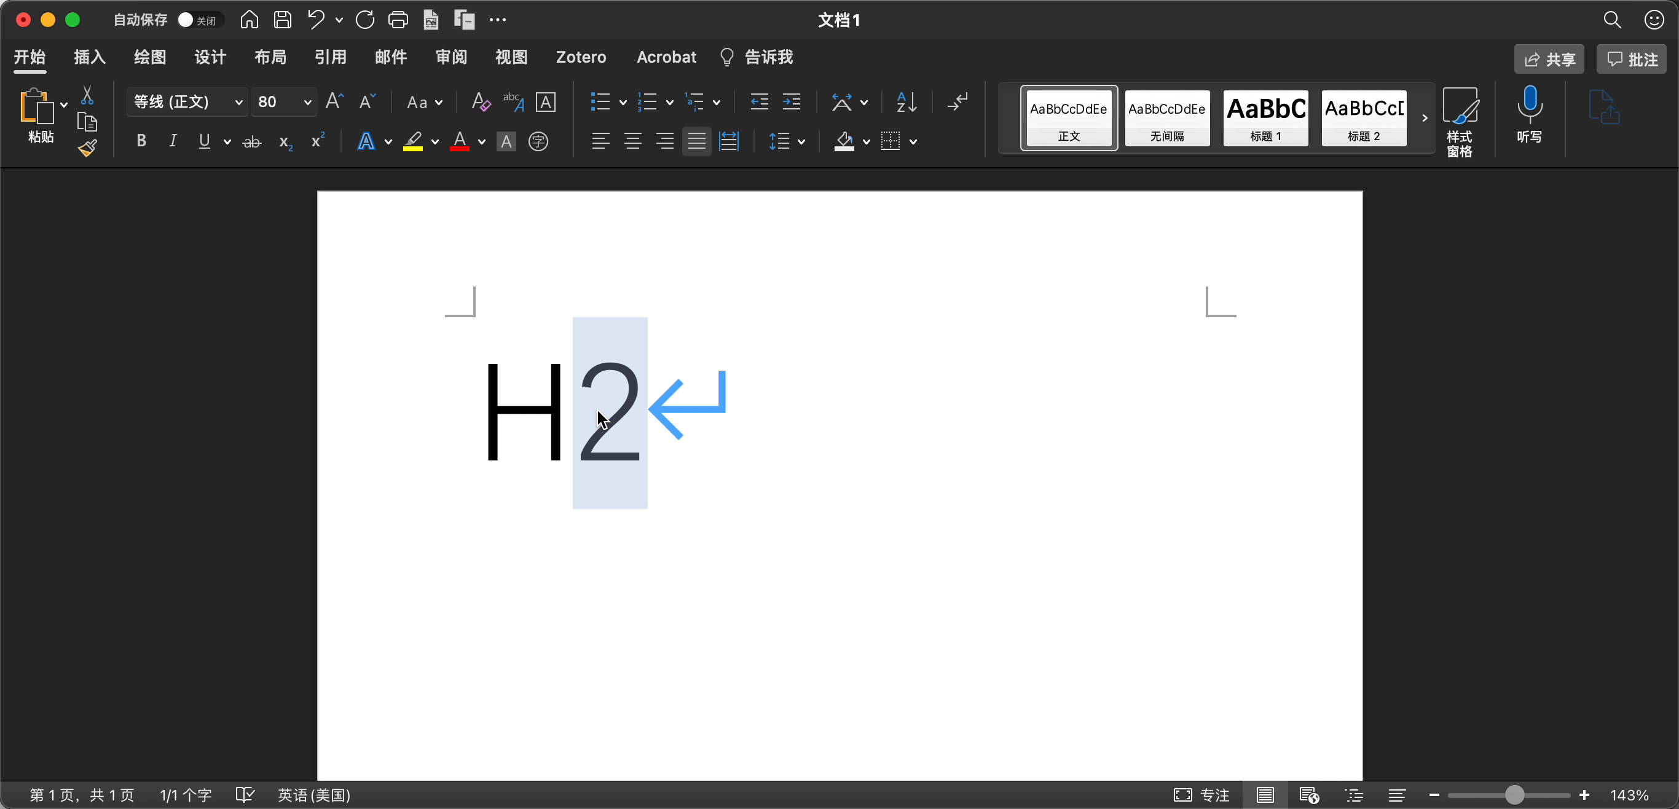Show paragraph marks icon

(957, 101)
